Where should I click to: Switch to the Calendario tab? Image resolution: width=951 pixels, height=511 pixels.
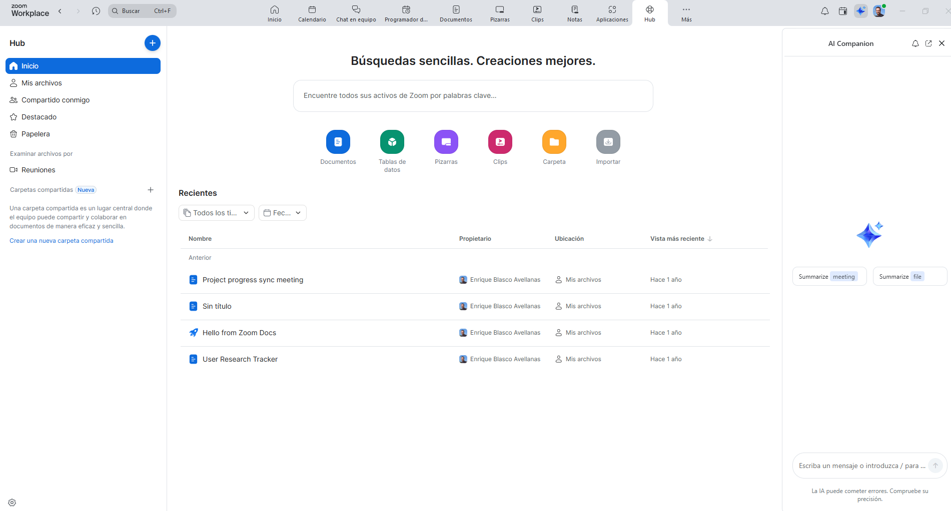(312, 13)
